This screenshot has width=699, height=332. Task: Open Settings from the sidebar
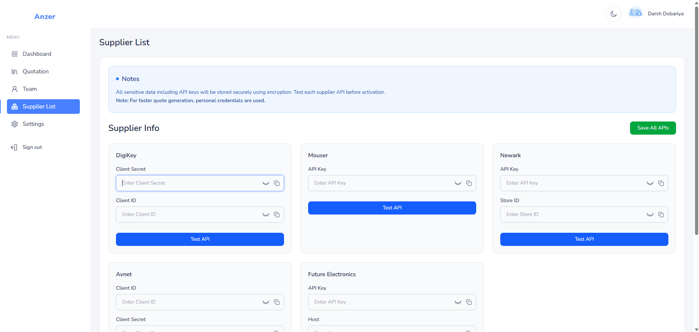pos(43,124)
